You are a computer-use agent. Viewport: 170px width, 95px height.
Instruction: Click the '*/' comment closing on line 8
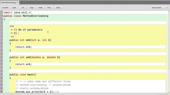tap(12, 37)
